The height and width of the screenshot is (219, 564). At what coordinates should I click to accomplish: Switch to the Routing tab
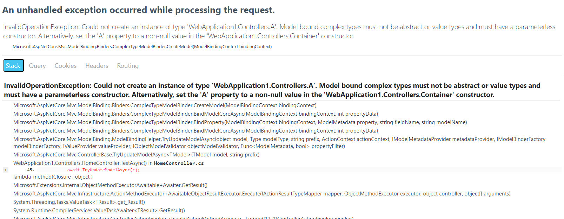click(x=127, y=65)
